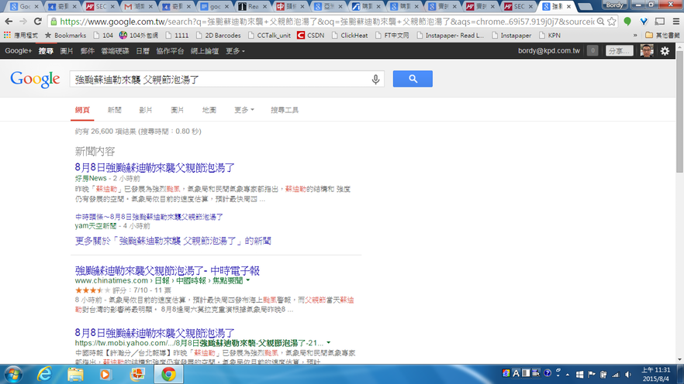This screenshot has height=384, width=684.
Task: Switch to the 新聞 search tab
Action: point(114,110)
